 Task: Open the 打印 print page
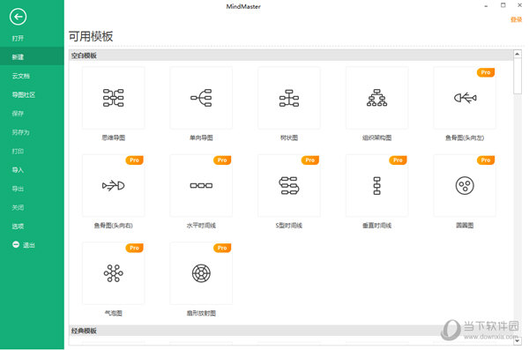[18, 152]
